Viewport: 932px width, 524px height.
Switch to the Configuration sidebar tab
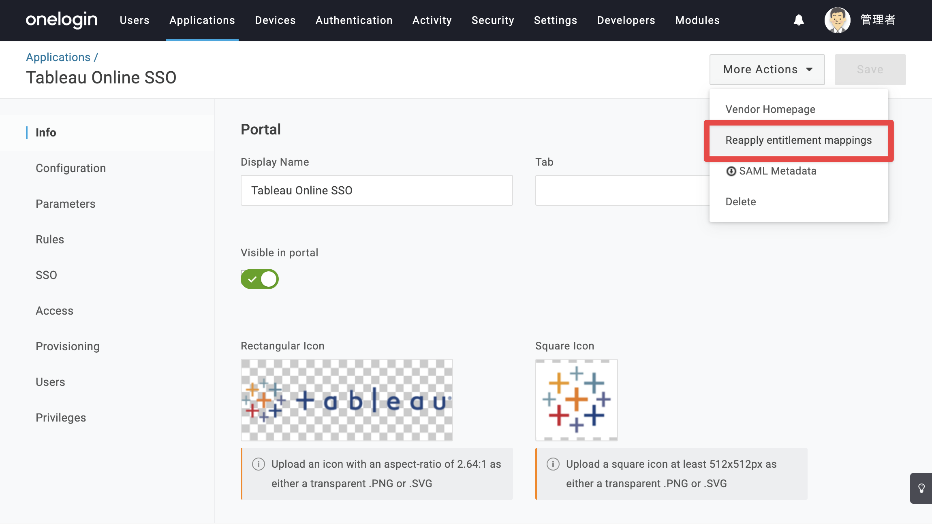pos(107,168)
